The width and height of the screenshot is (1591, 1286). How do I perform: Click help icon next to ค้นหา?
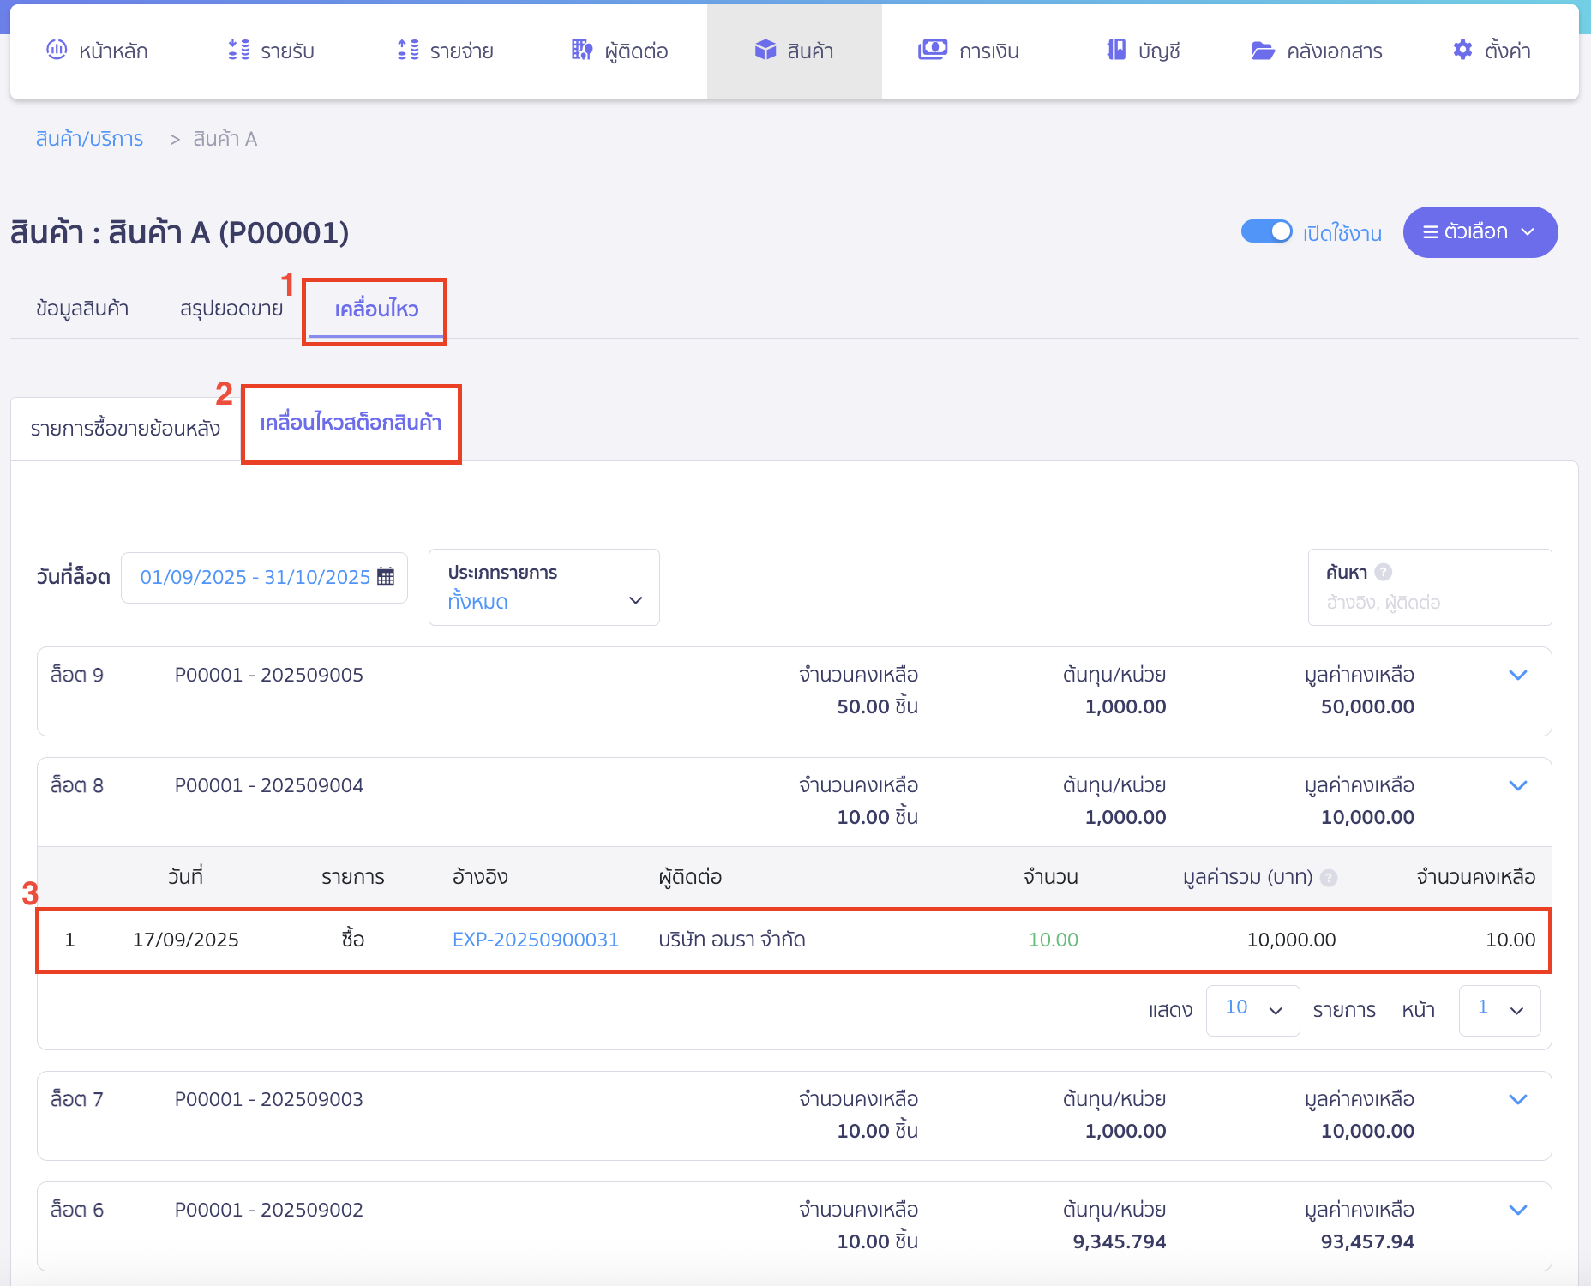pyautogui.click(x=1383, y=572)
